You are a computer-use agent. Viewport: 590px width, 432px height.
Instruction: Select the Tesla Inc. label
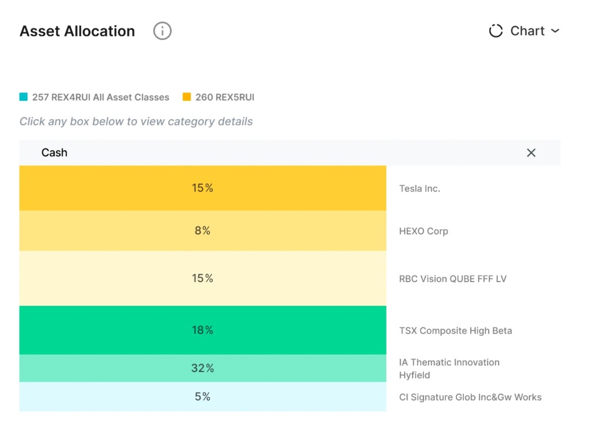point(419,188)
